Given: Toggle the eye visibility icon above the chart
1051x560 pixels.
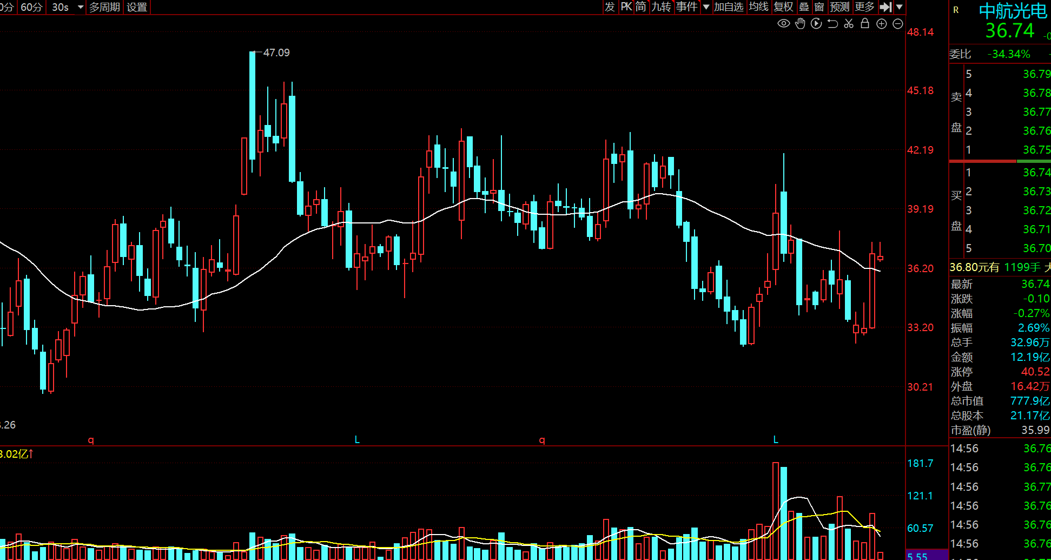Looking at the screenshot, I should 783,23.
